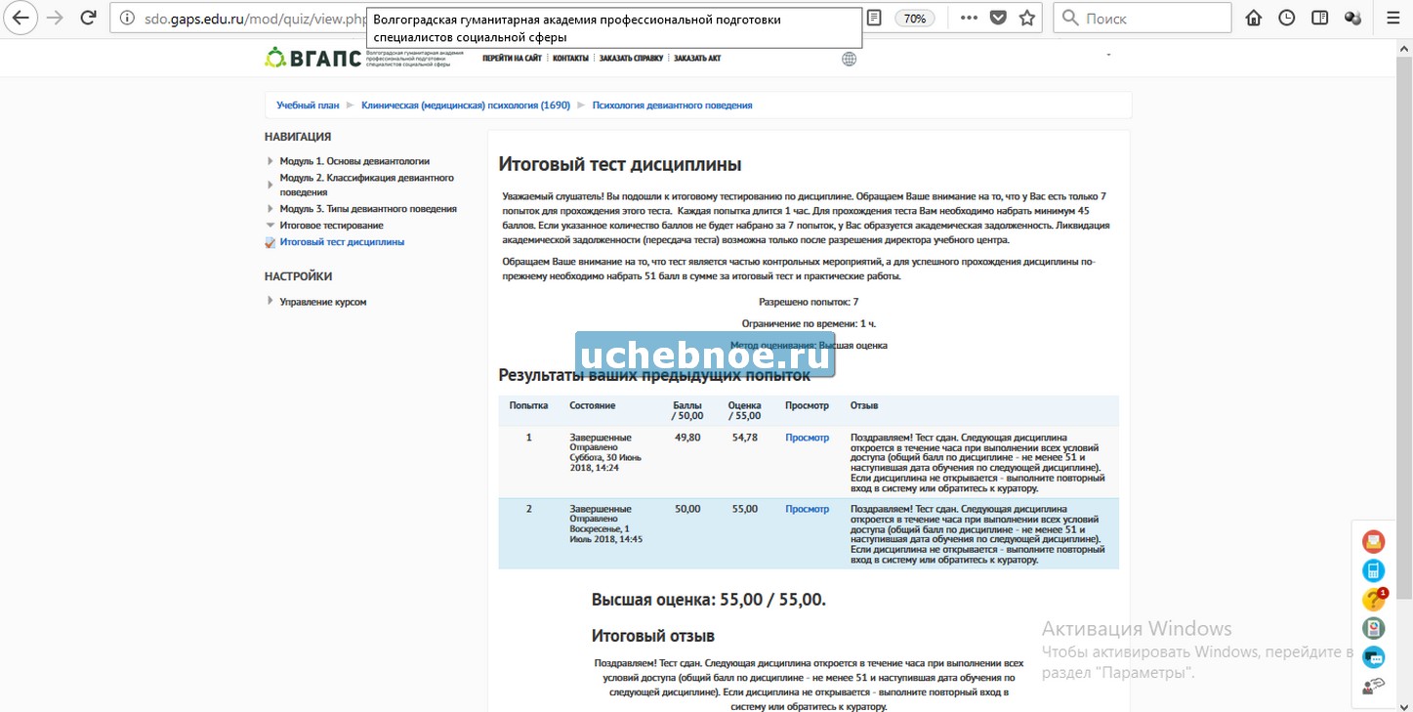
Task: Expand Модуль 3. Типы девиантного поведения
Action: (x=270, y=209)
